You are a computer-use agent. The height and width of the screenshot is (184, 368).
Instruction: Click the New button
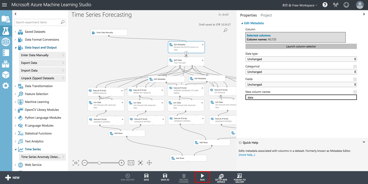point(13,178)
